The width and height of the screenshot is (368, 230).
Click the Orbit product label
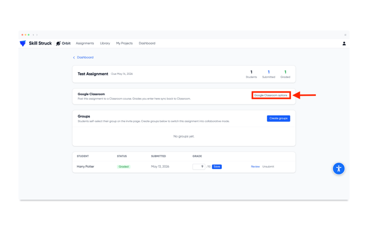pos(66,43)
